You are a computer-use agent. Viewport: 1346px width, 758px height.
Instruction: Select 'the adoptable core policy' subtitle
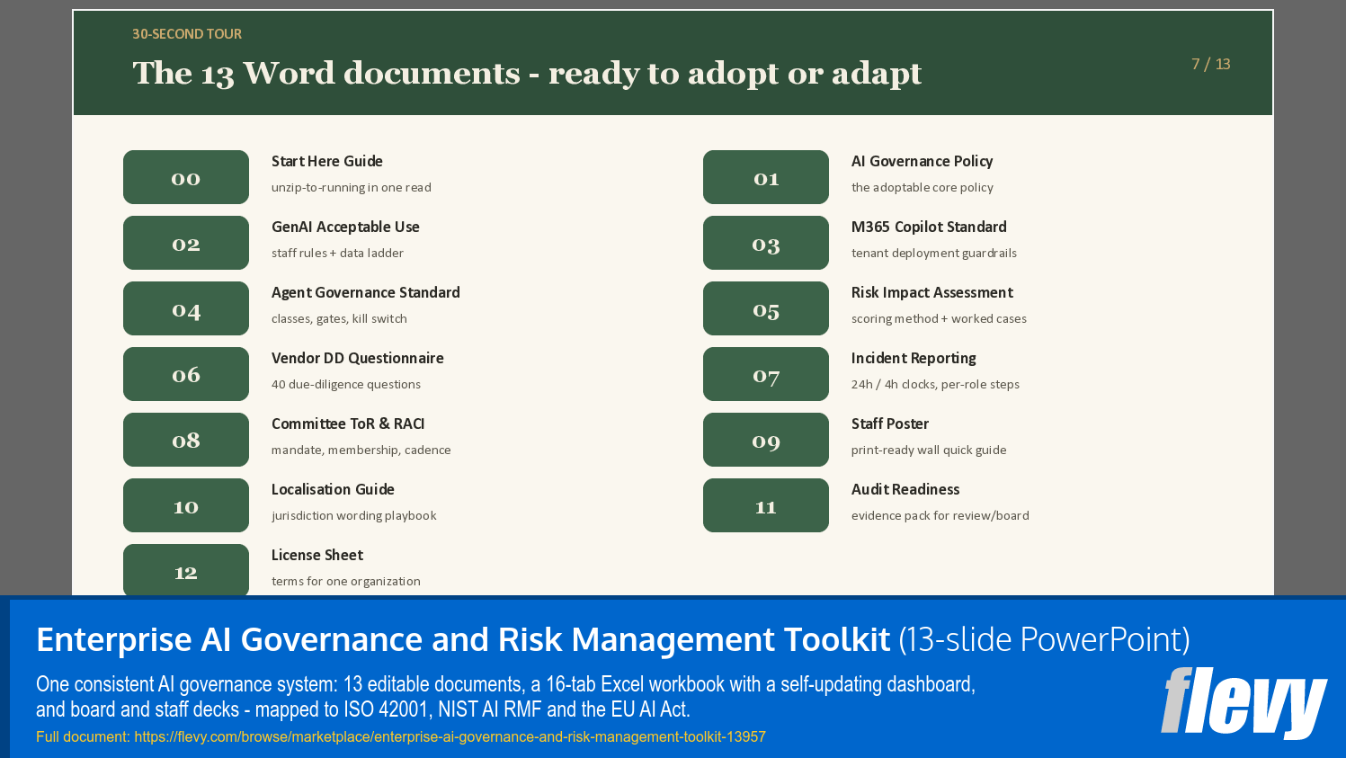(x=923, y=187)
